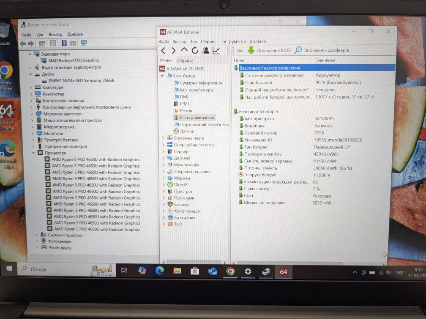Click Програми icon in AIDA64 tree
The height and width of the screenshot is (319, 426).
point(170,198)
